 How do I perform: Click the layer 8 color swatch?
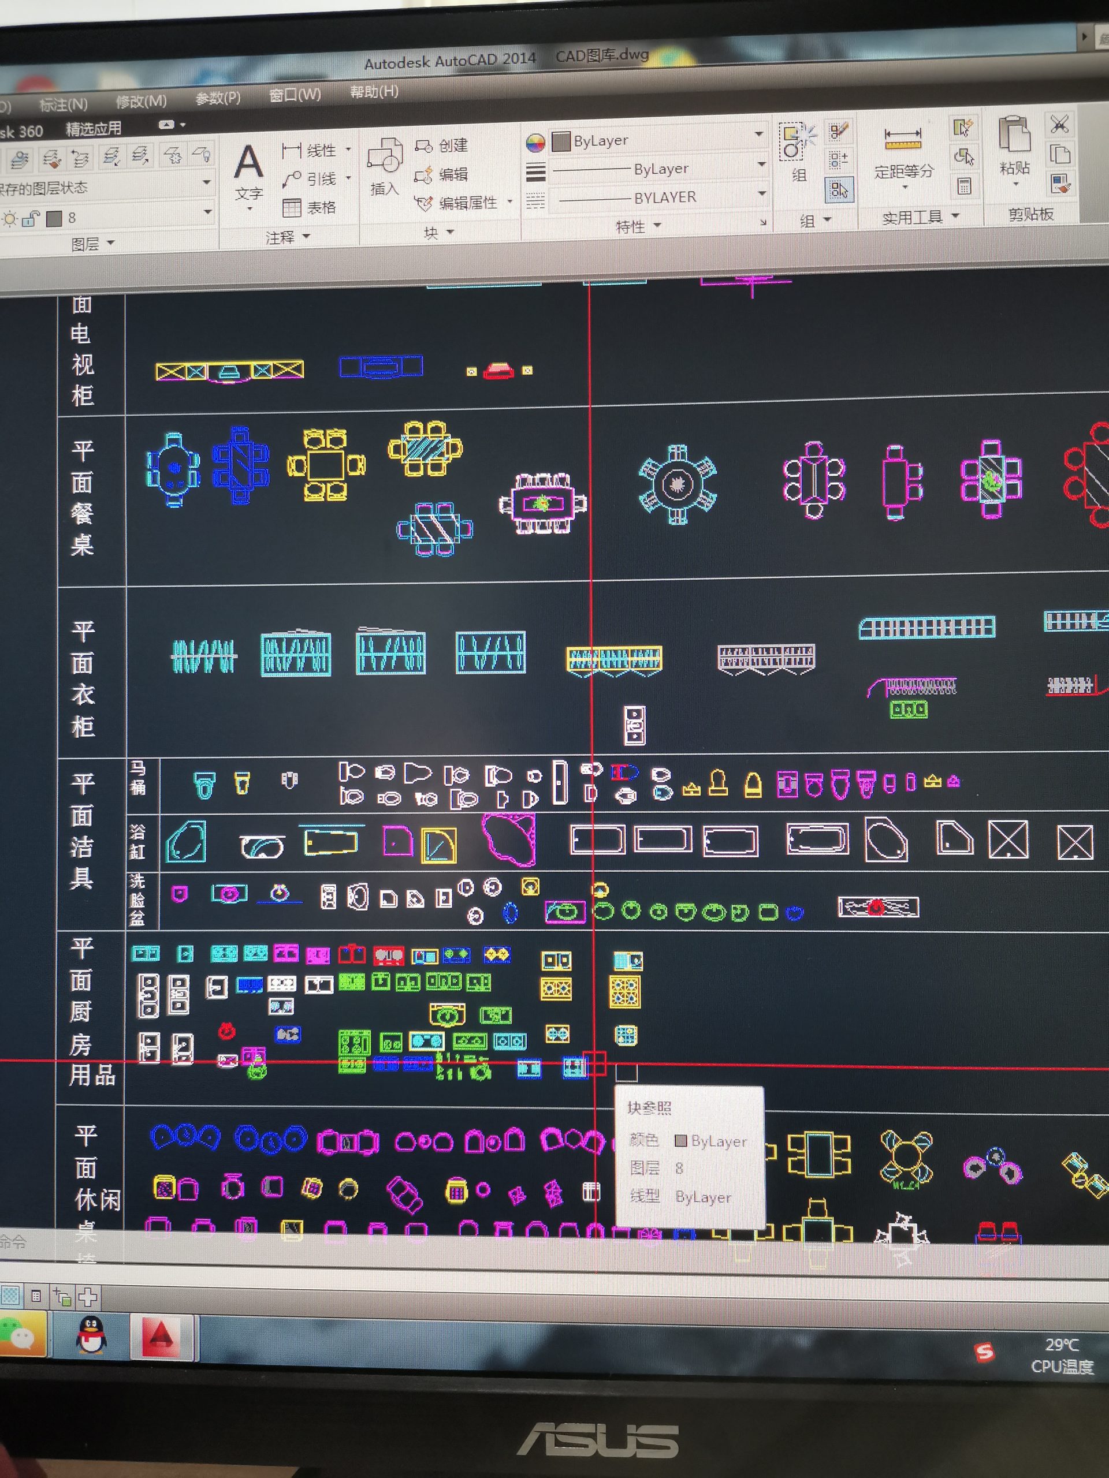(55, 218)
